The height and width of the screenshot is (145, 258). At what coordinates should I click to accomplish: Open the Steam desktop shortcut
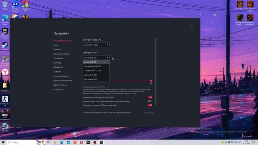(x=5, y=46)
